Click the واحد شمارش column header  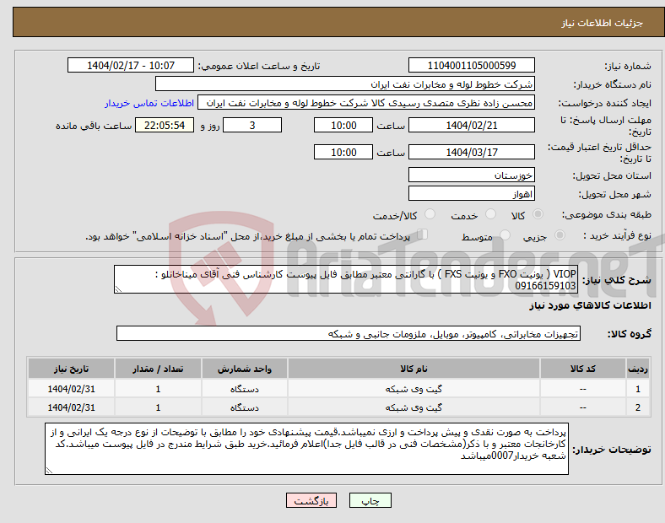tap(245, 369)
